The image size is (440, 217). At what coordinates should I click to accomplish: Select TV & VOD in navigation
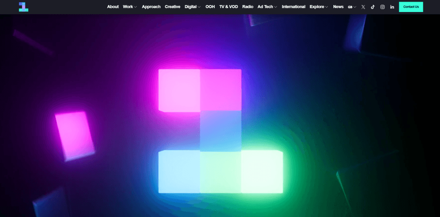click(229, 7)
